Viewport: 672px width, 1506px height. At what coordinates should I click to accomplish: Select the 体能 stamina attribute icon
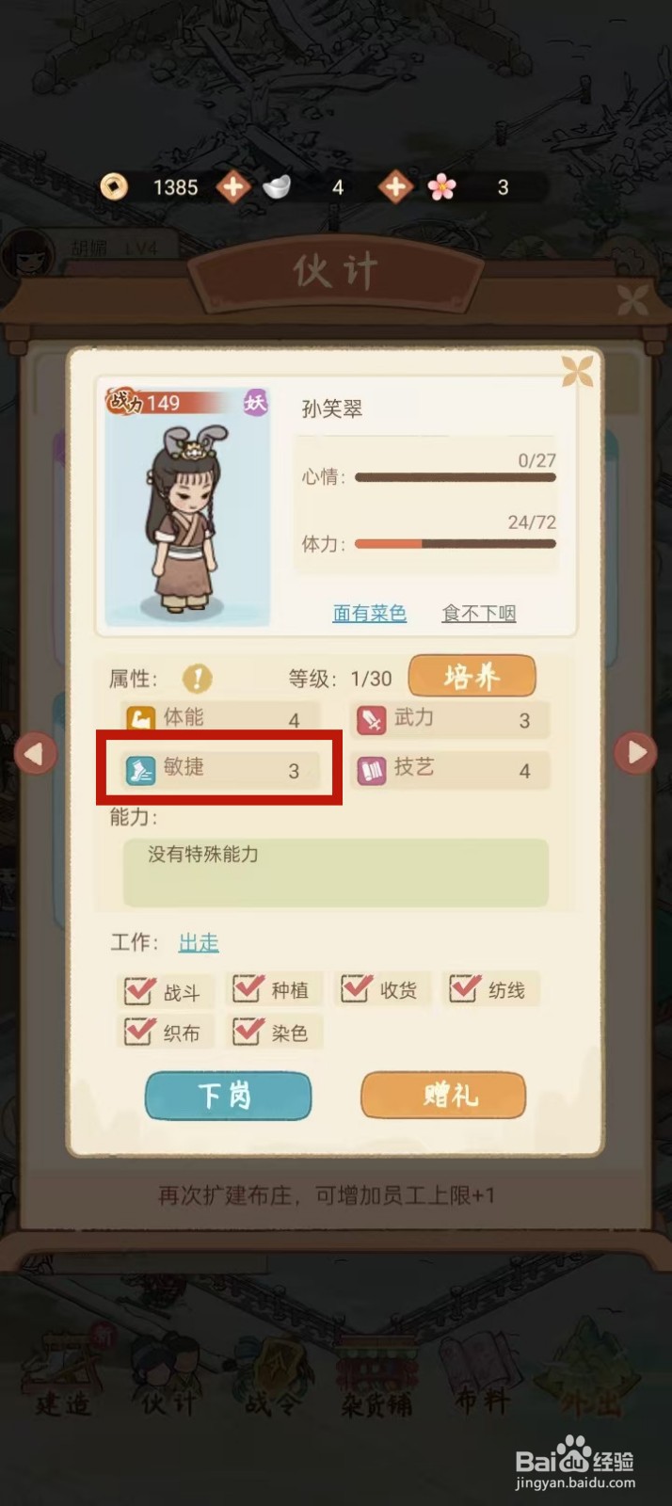pyautogui.click(x=140, y=720)
